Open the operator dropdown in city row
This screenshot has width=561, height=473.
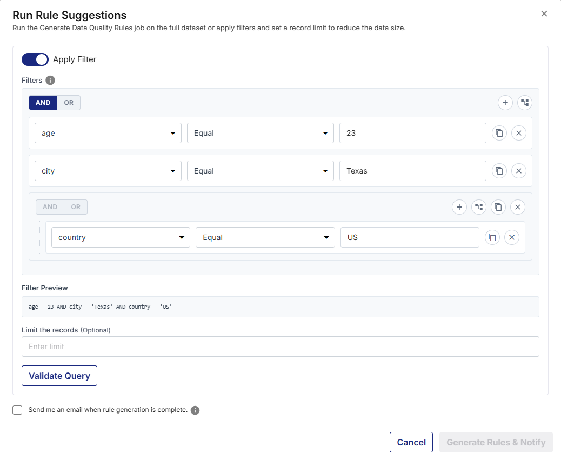coord(261,171)
